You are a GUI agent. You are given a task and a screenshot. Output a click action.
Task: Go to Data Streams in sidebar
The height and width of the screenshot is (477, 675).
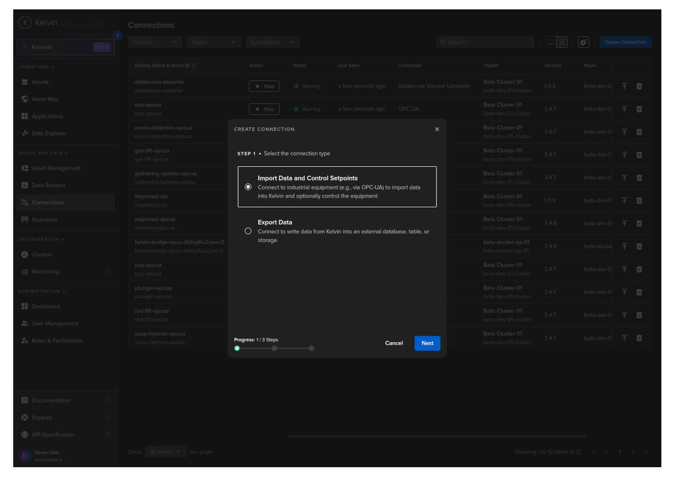[49, 186]
